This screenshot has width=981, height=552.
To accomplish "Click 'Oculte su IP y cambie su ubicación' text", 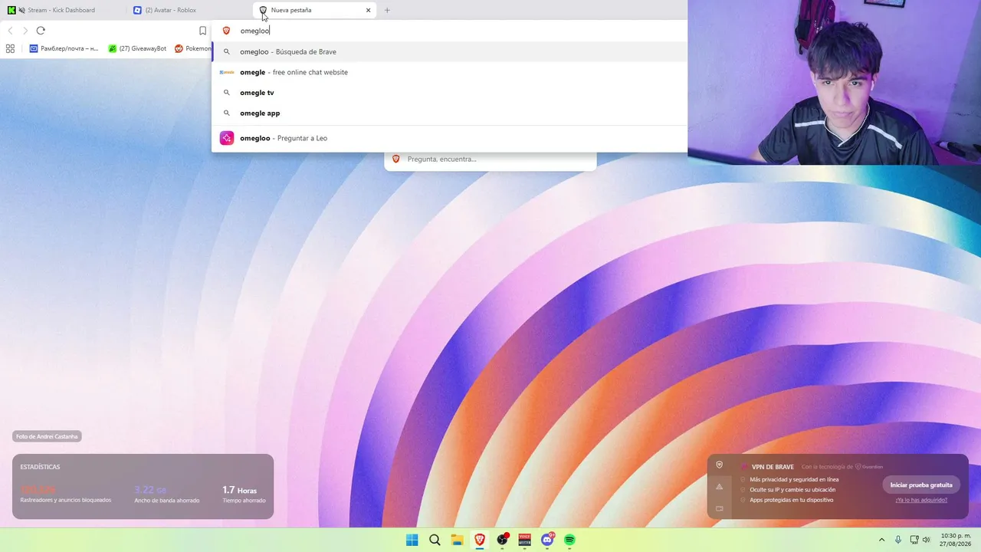I will click(x=792, y=489).
